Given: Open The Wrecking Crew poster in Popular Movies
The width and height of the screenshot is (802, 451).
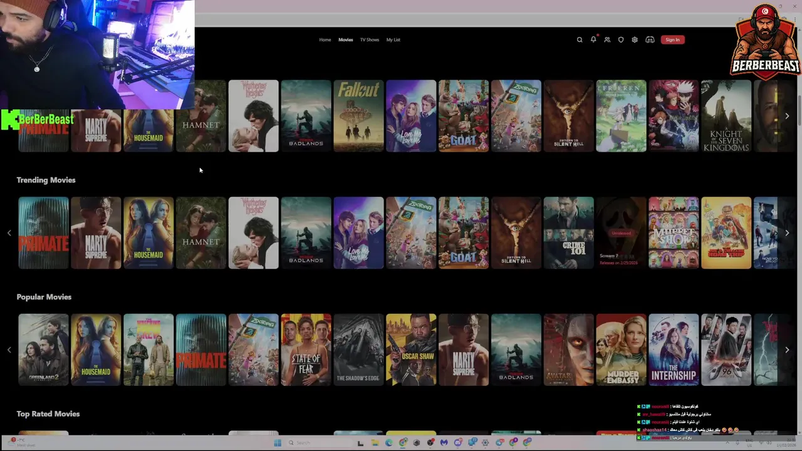Looking at the screenshot, I should (x=148, y=350).
